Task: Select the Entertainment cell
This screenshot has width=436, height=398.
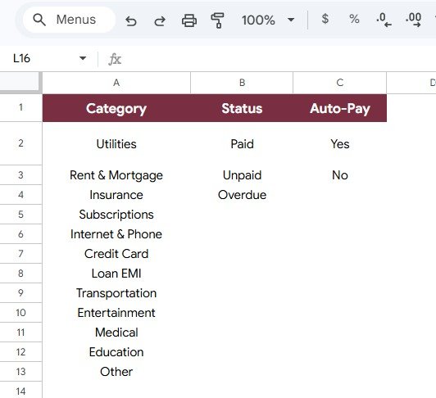Action: coord(116,313)
